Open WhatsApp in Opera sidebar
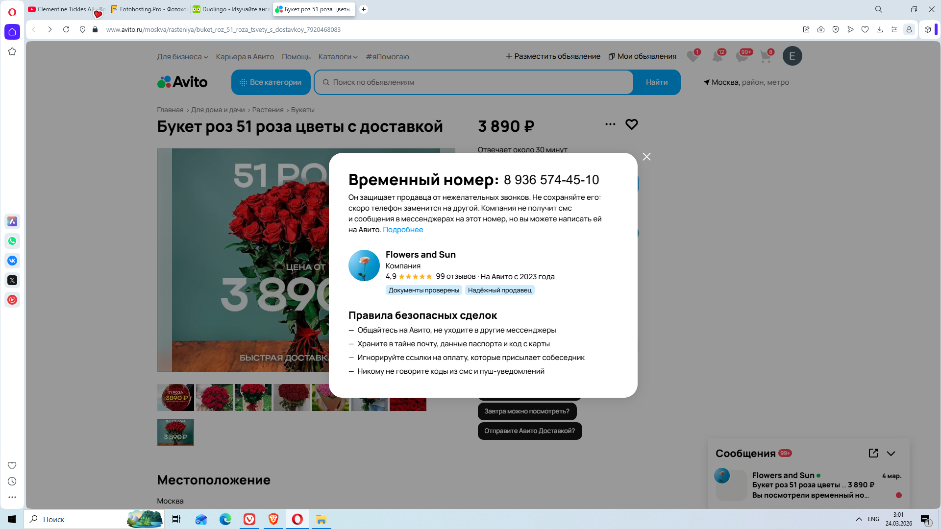Viewport: 941px width, 529px height. tap(12, 241)
